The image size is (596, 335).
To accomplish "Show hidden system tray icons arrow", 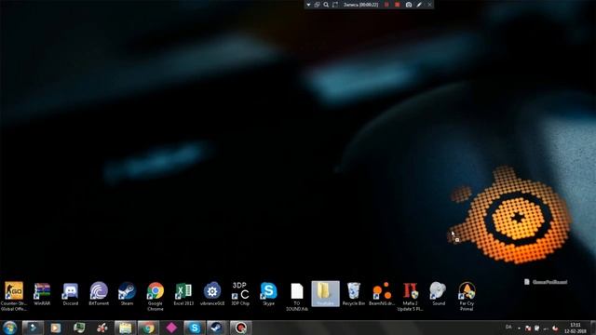I will coord(519,328).
